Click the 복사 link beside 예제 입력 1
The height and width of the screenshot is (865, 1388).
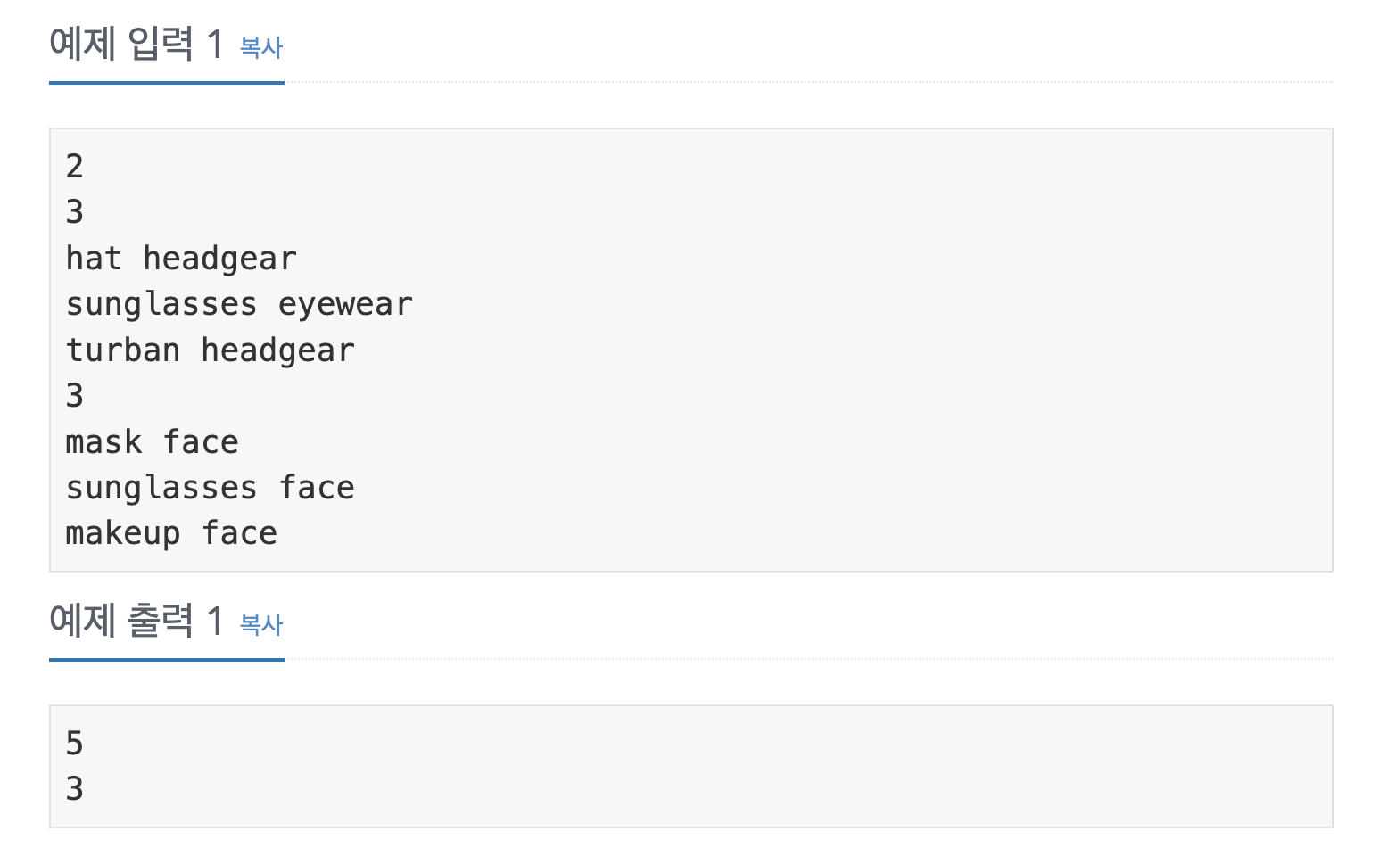tap(261, 47)
